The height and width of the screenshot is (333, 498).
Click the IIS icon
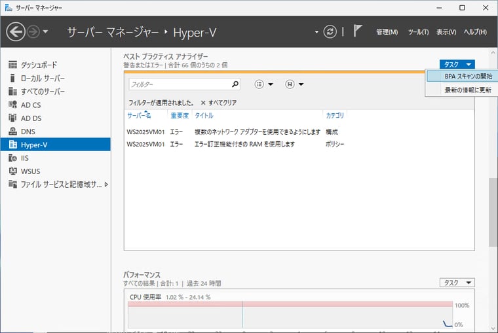[x=12, y=158]
